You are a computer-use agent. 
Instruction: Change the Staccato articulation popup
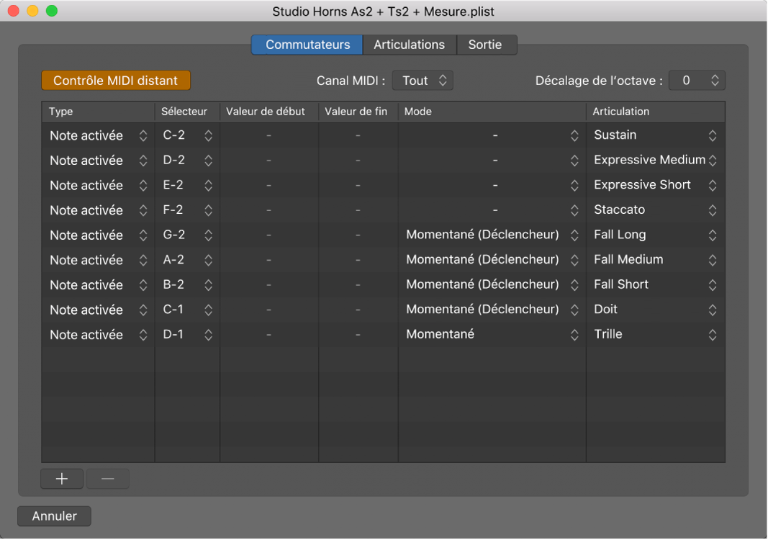tap(654, 210)
